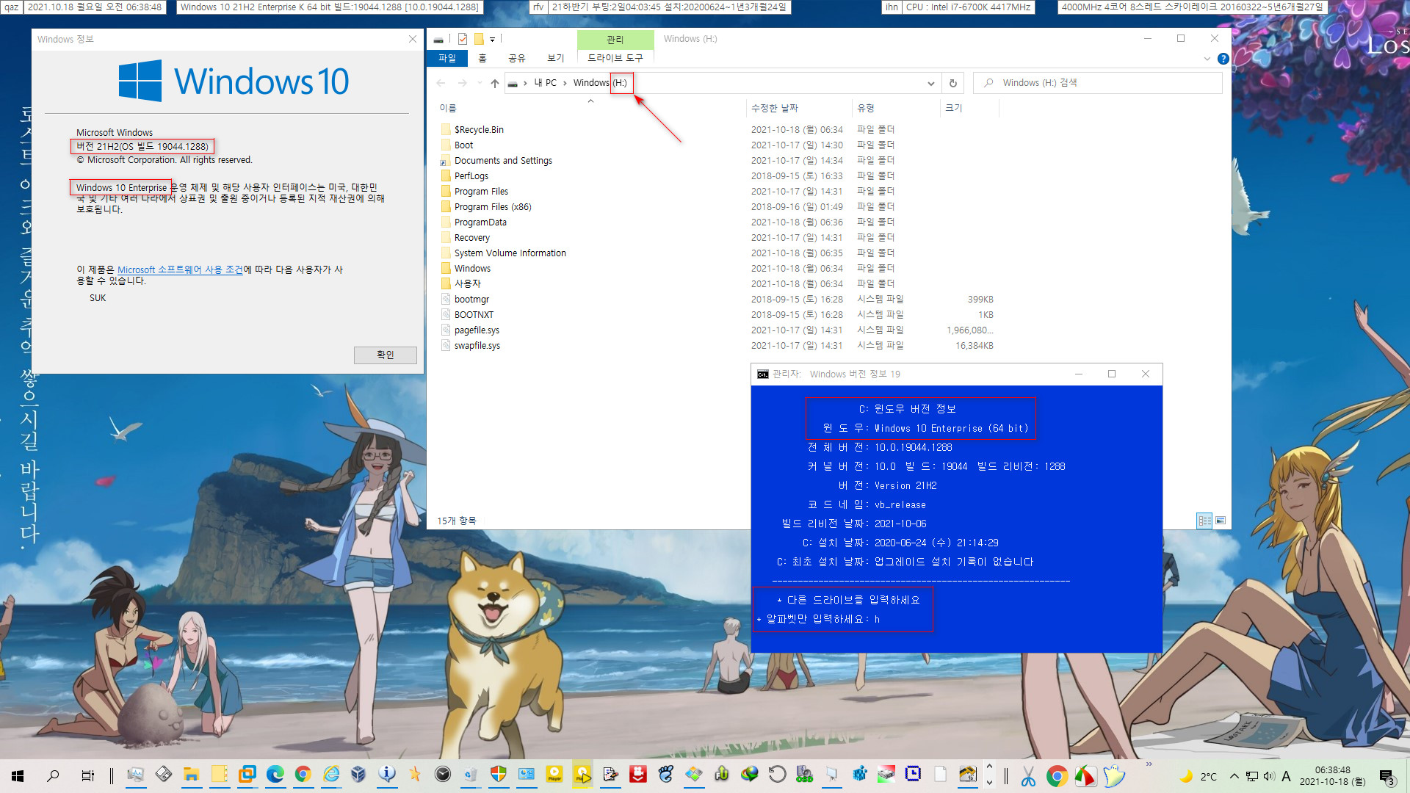Refresh the Windows (H:) folder view

point(952,83)
